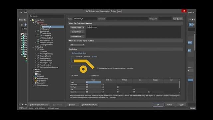Image resolution: width=213 pixels, height=120 pixels.
Task: Confirm with the OK button
Action: 158,105
